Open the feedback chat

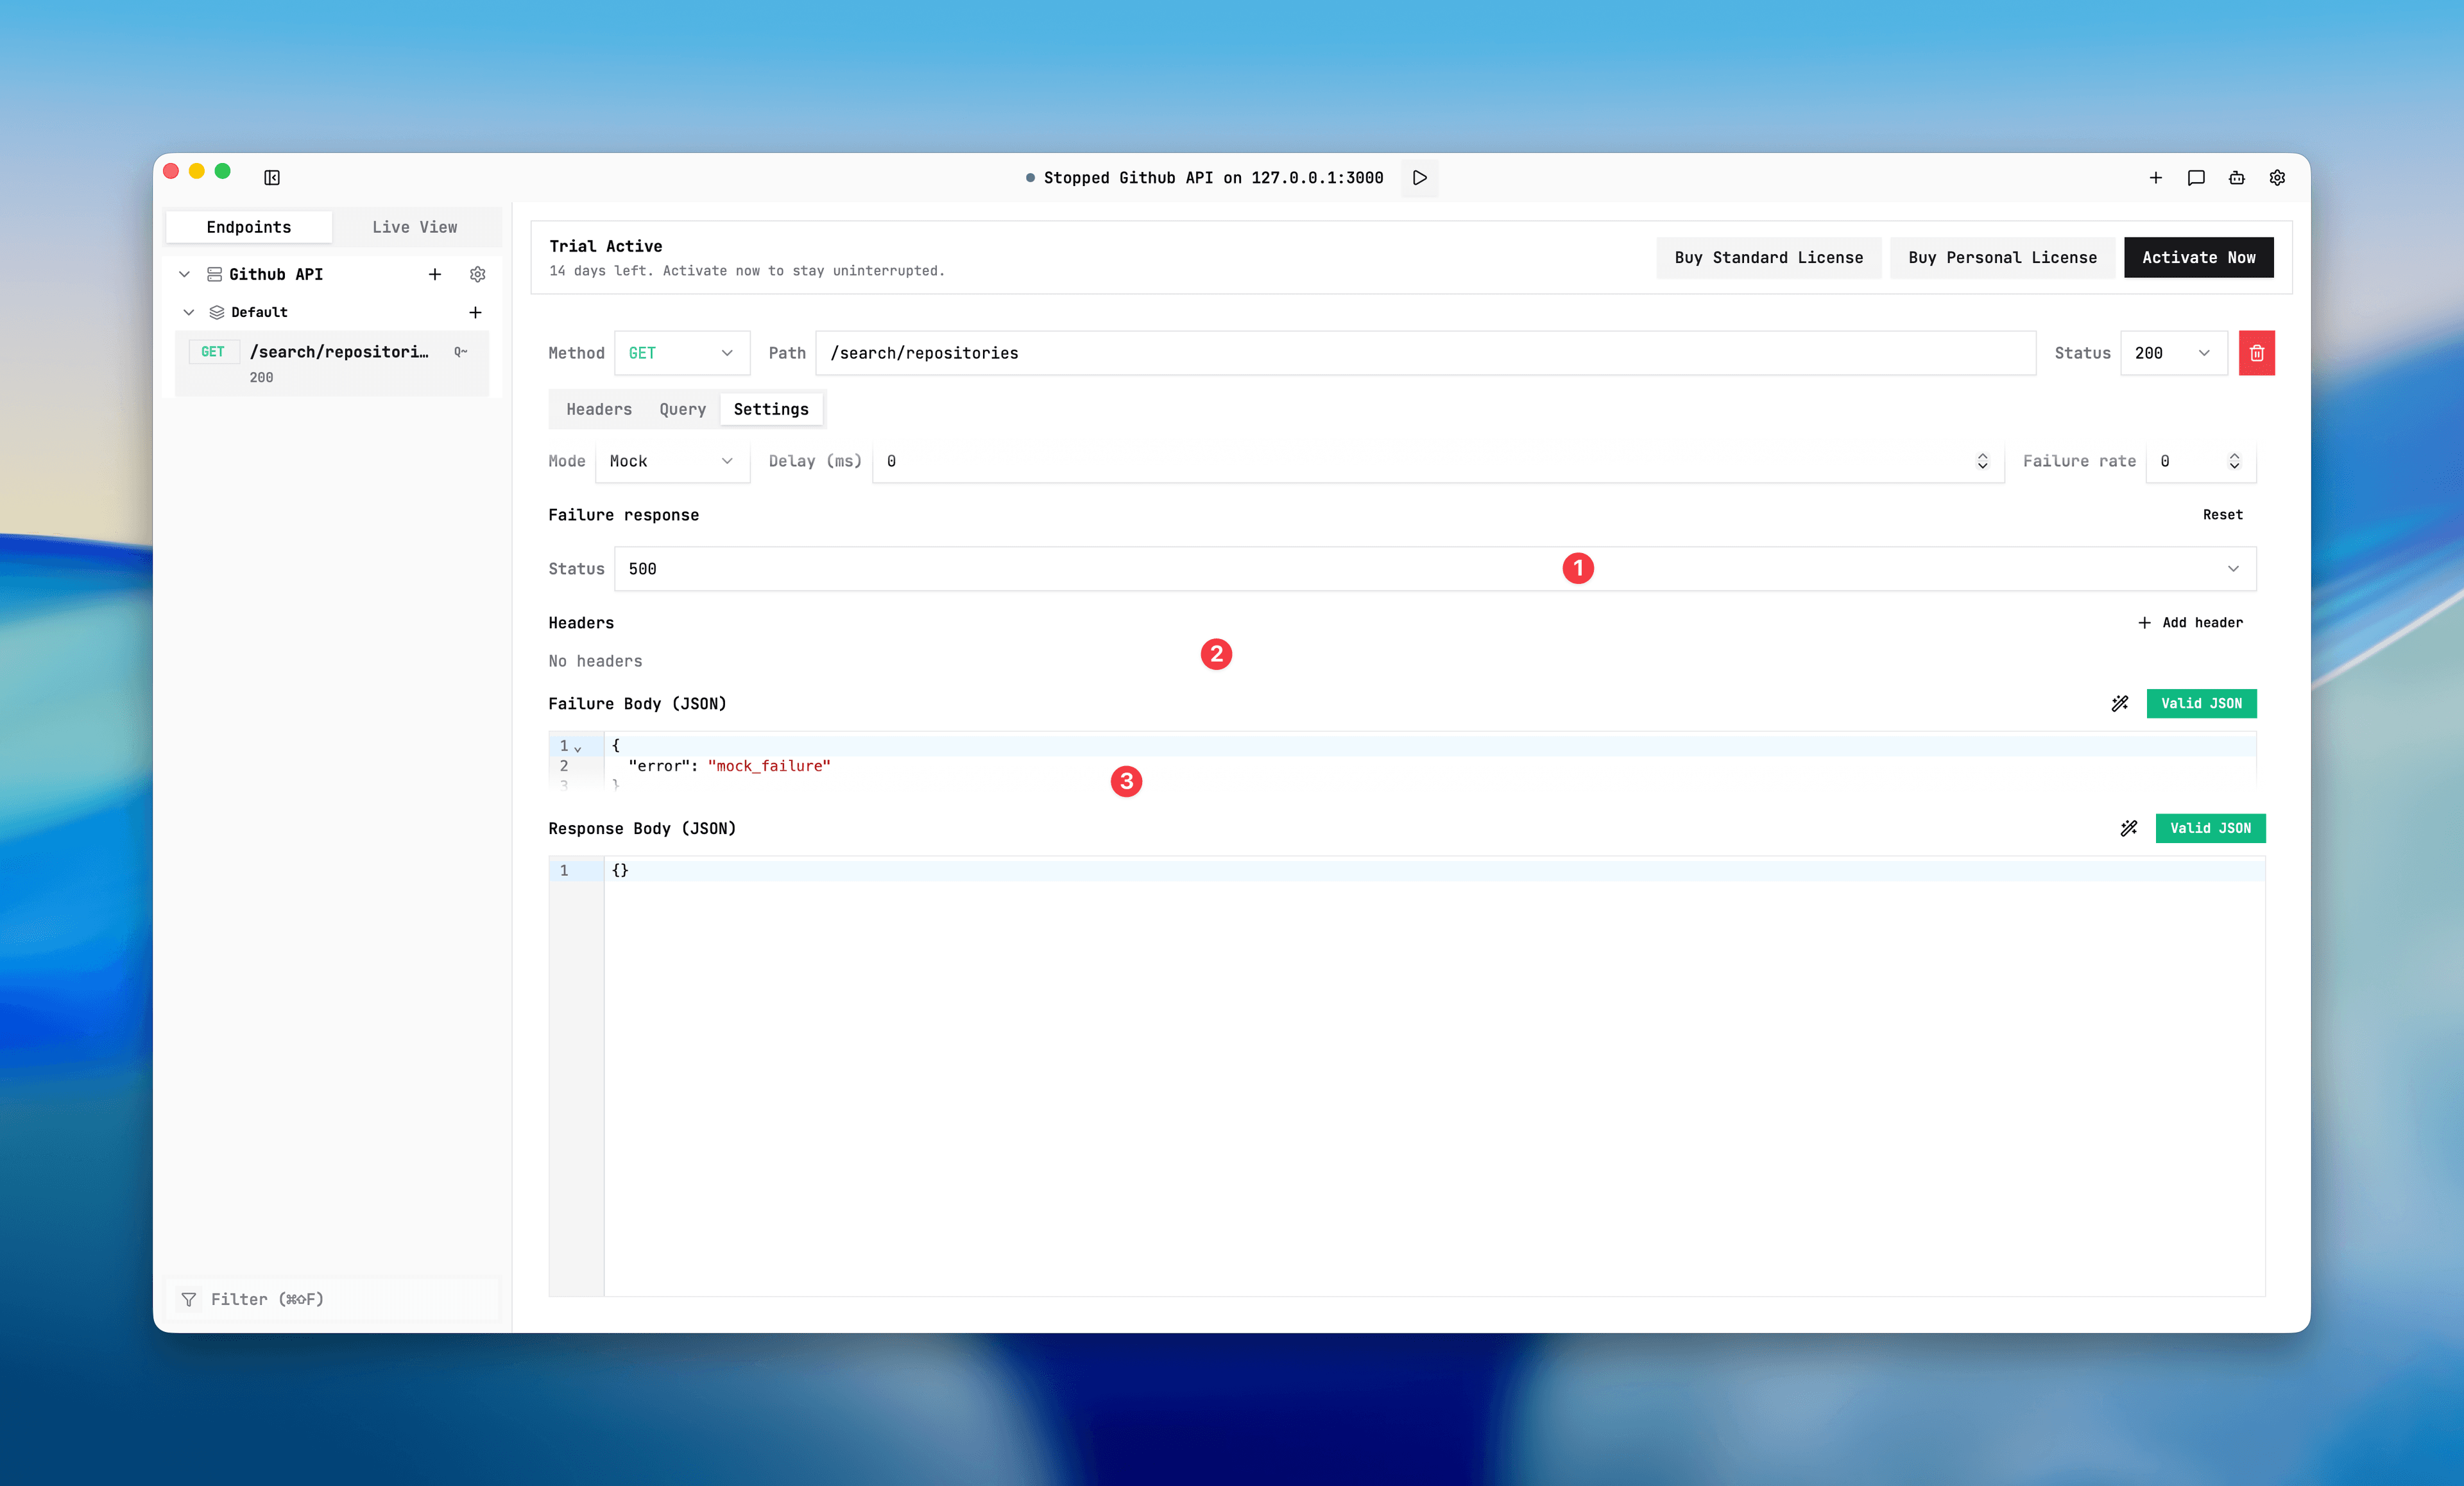(2196, 178)
